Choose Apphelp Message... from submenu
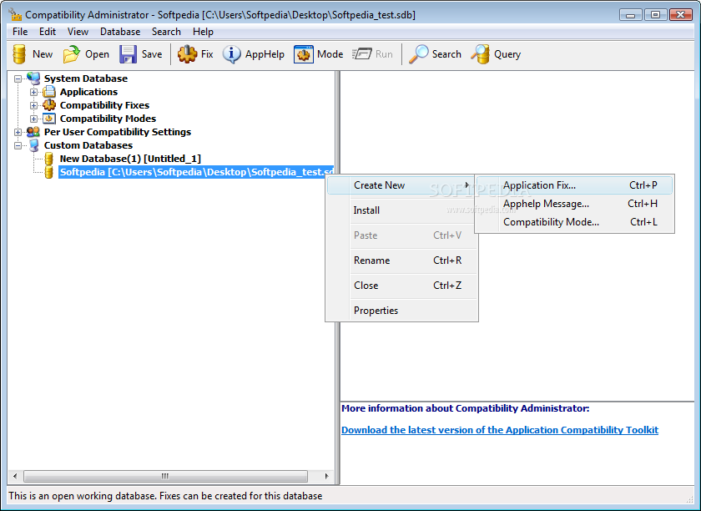Image resolution: width=701 pixels, height=511 pixels. point(574,204)
